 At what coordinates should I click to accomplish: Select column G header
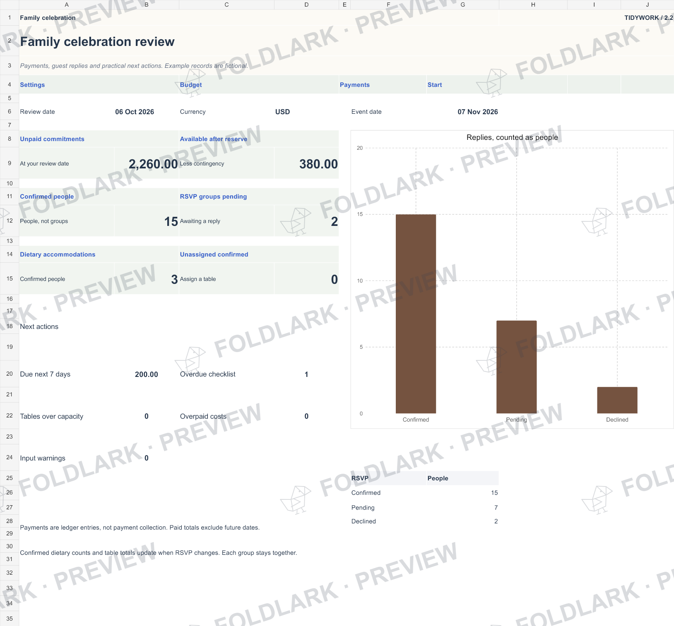click(463, 5)
